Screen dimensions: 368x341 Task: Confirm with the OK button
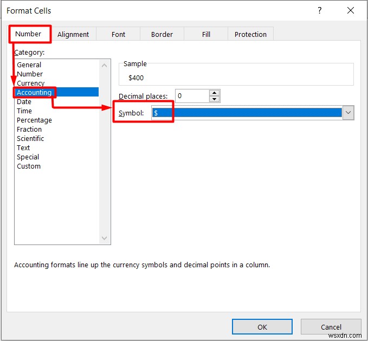[x=262, y=327]
